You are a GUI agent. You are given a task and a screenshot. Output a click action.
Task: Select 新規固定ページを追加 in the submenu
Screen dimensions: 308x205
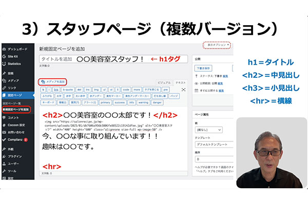[x=16, y=110]
